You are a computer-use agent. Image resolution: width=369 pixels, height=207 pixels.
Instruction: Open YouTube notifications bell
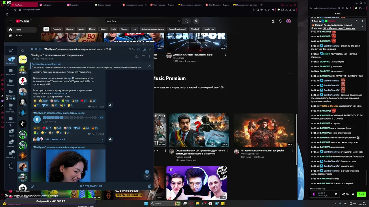(x=280, y=21)
